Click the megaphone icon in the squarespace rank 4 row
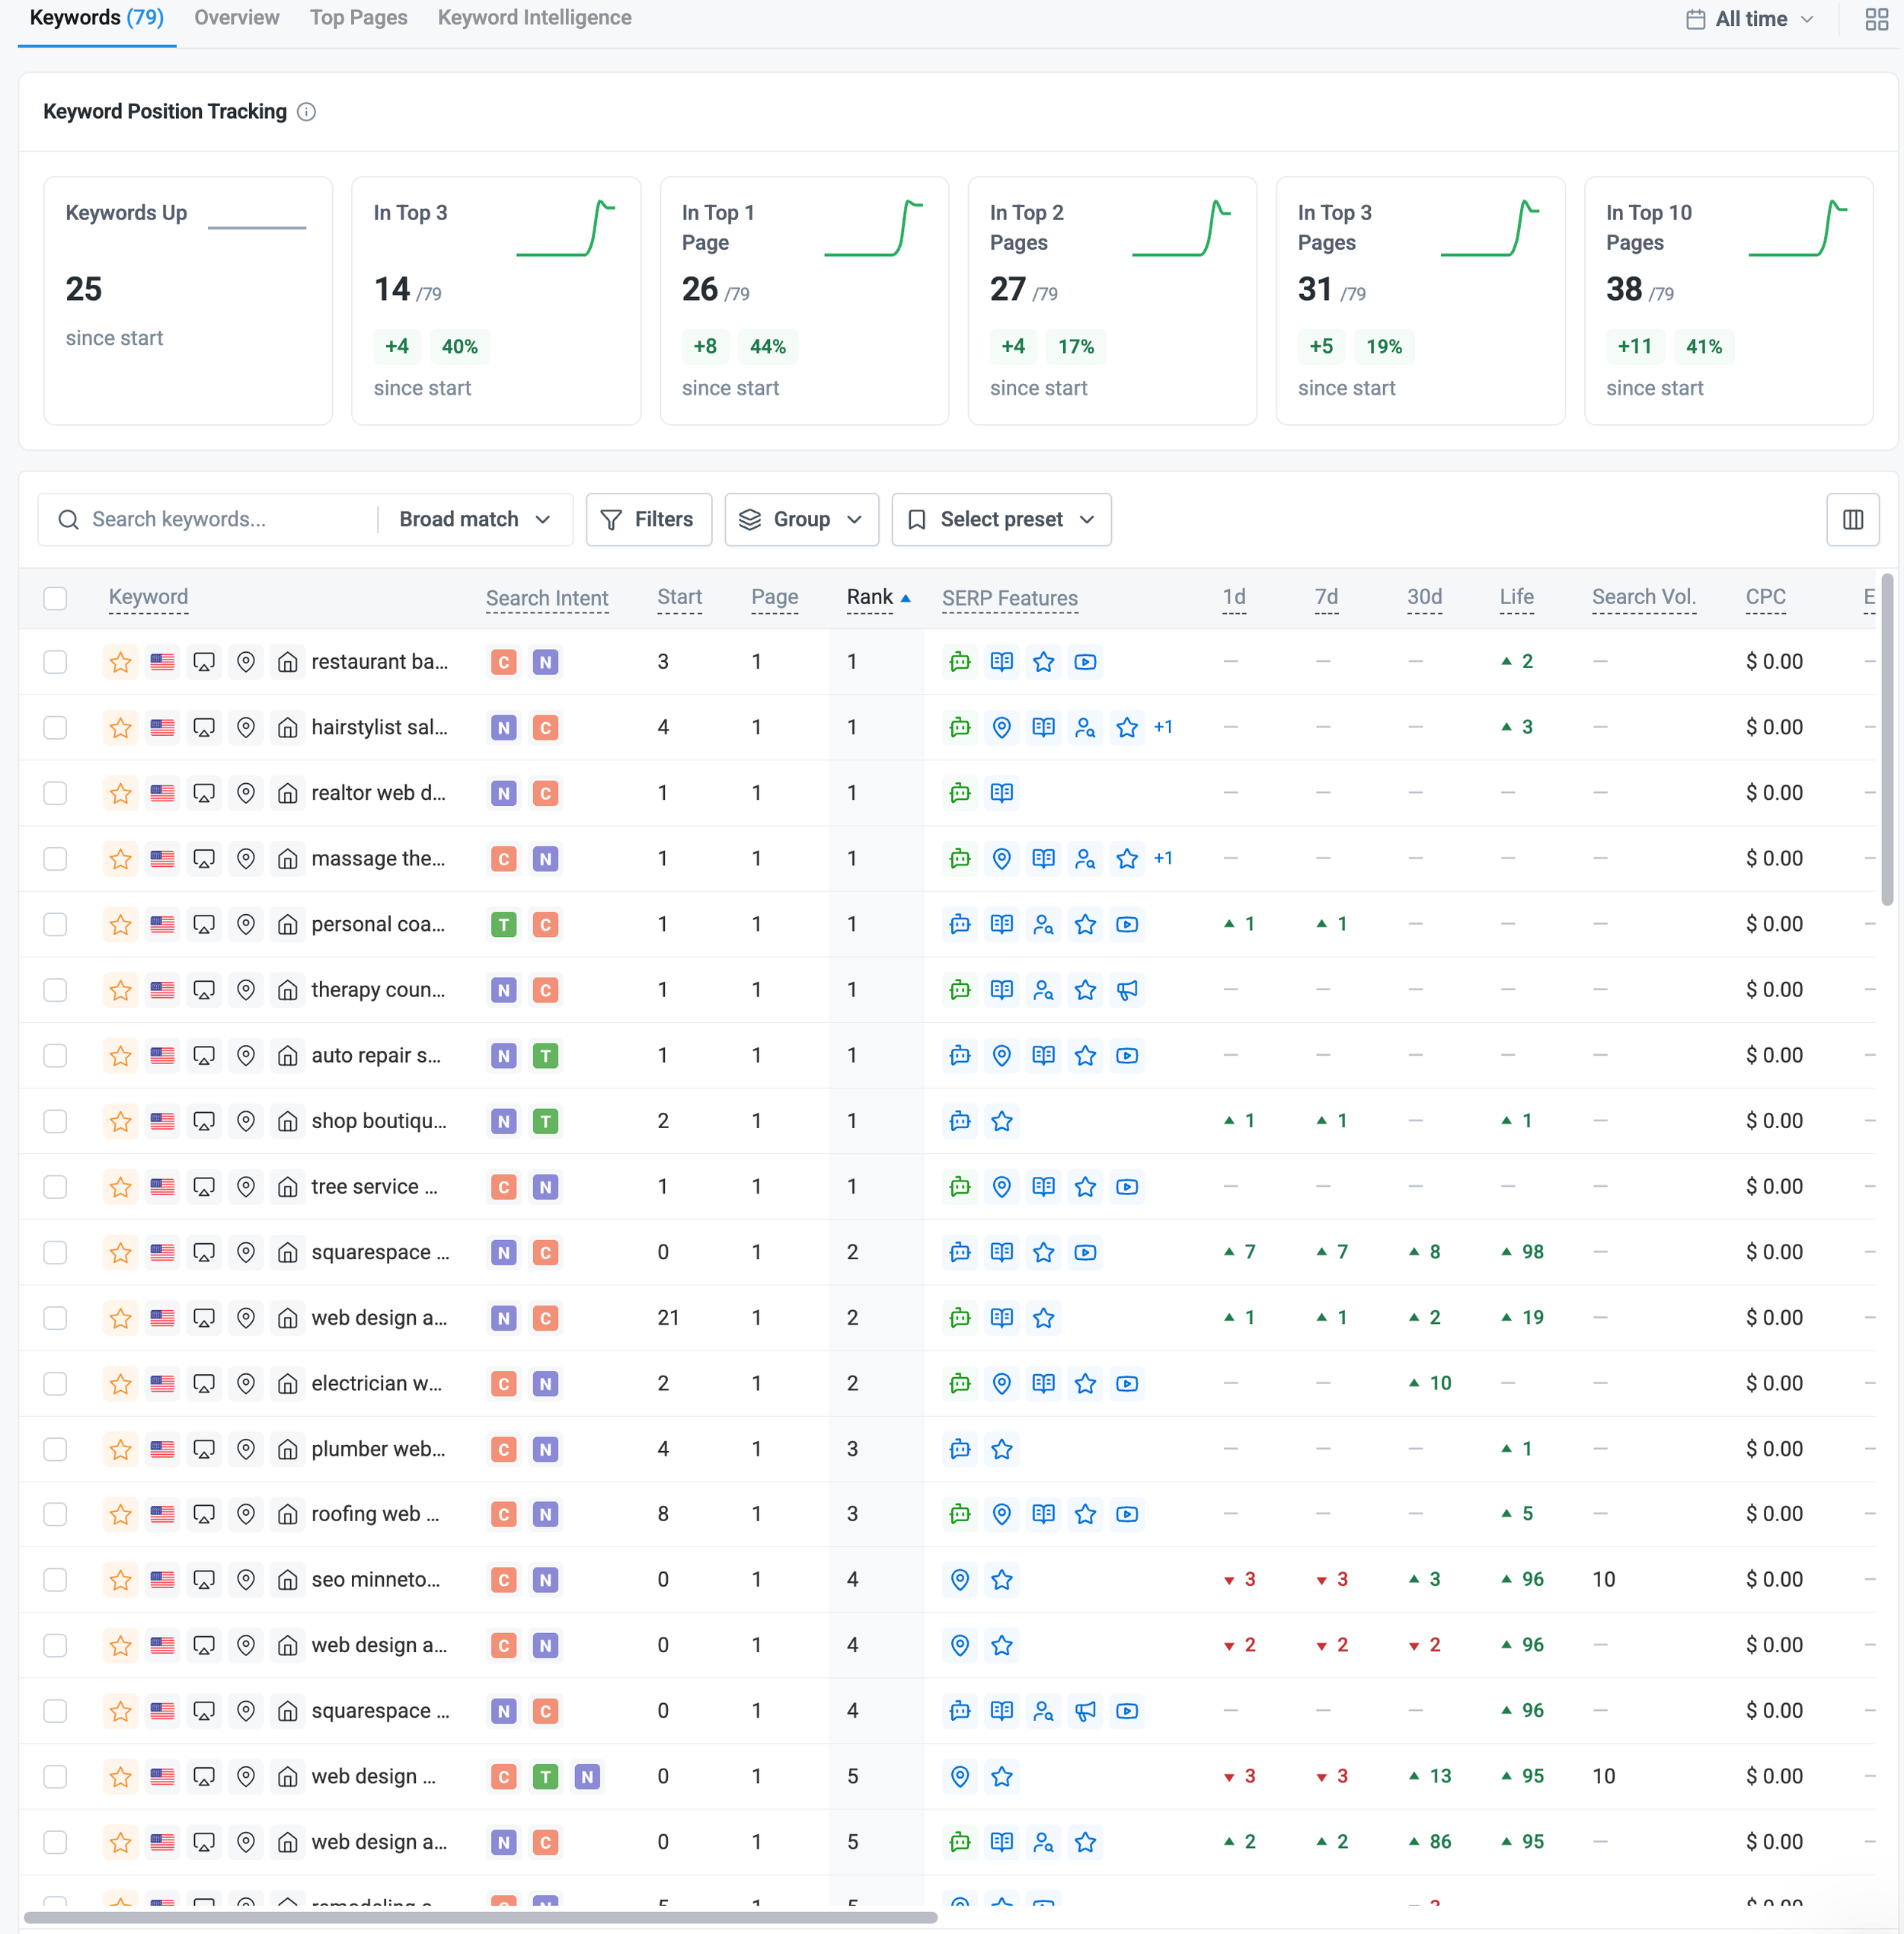 coord(1085,1711)
